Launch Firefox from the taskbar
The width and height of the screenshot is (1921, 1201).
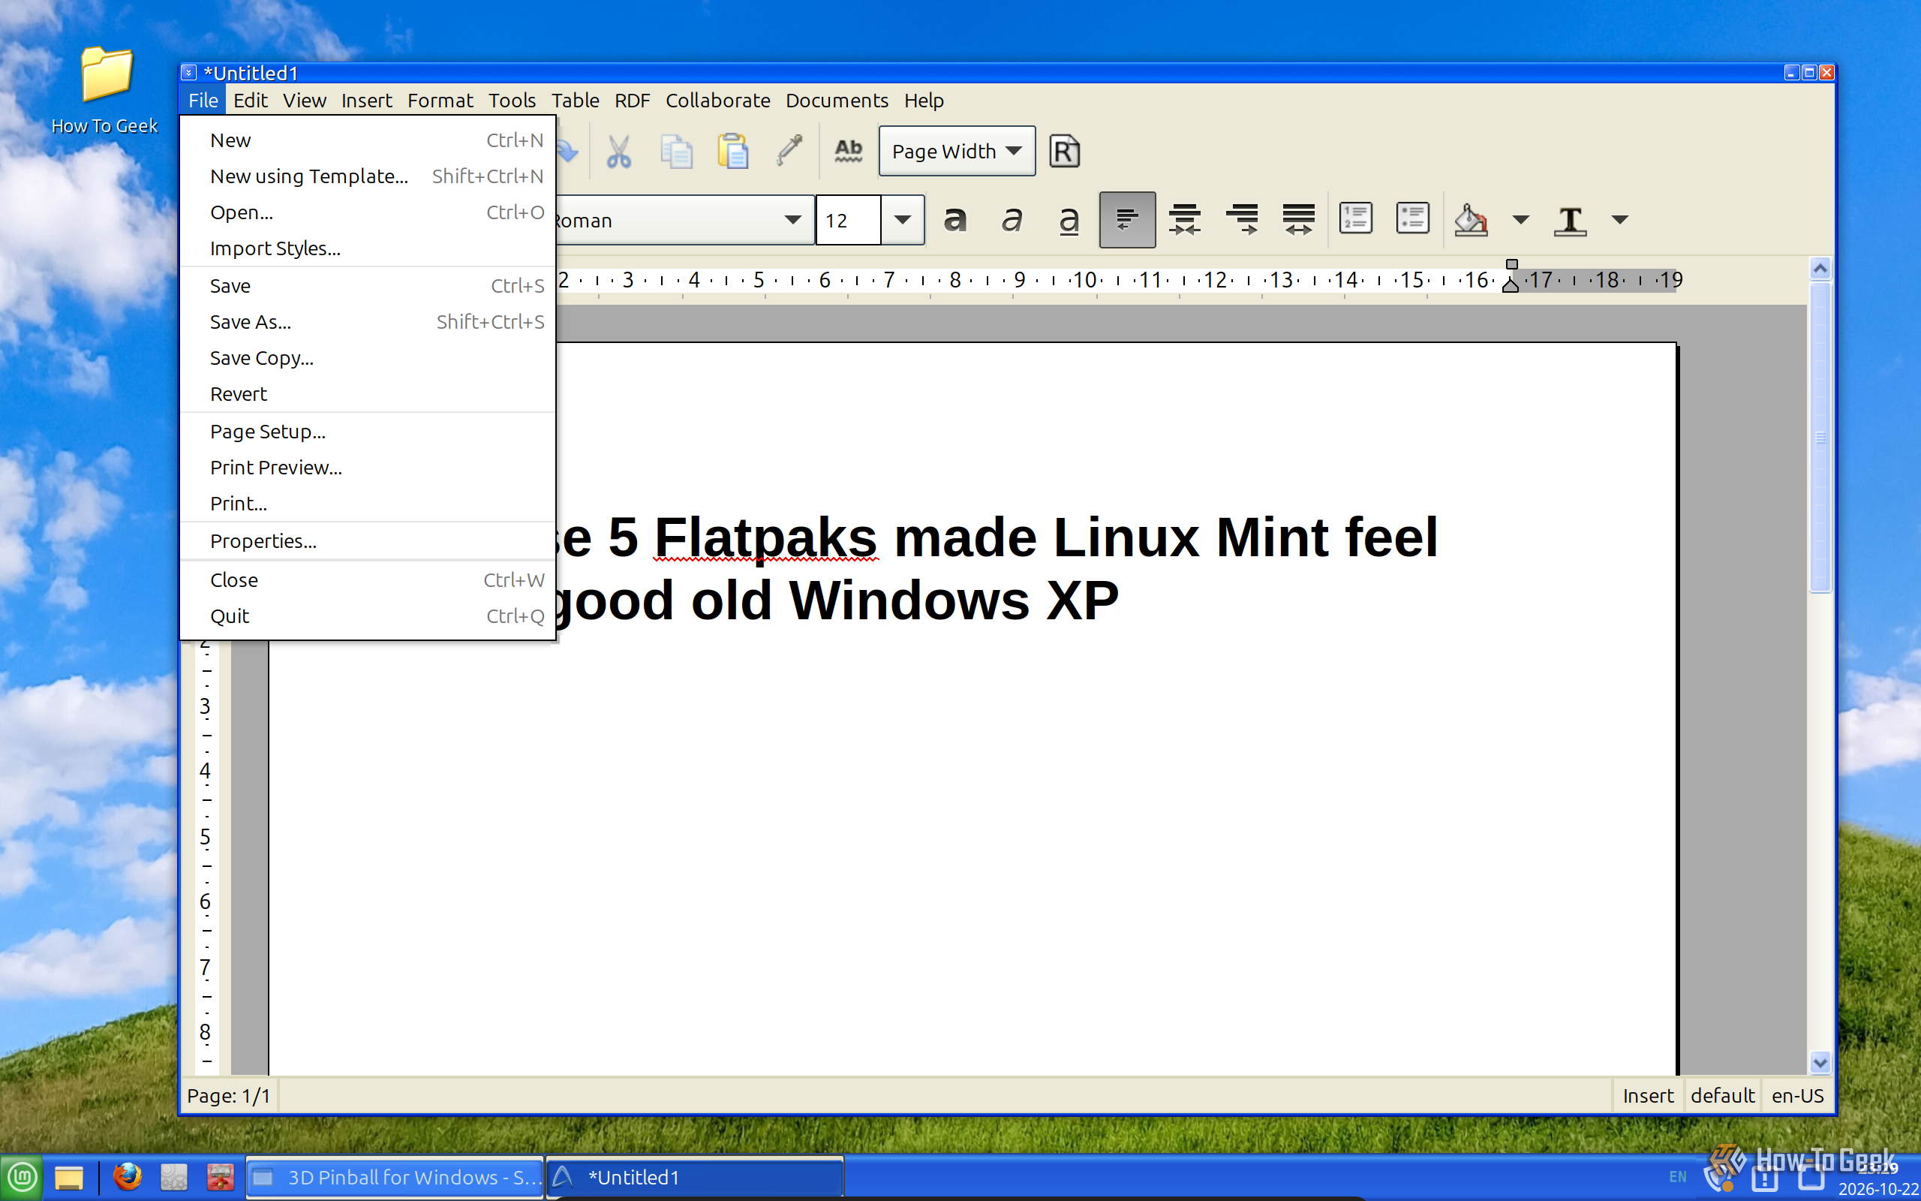127,1176
